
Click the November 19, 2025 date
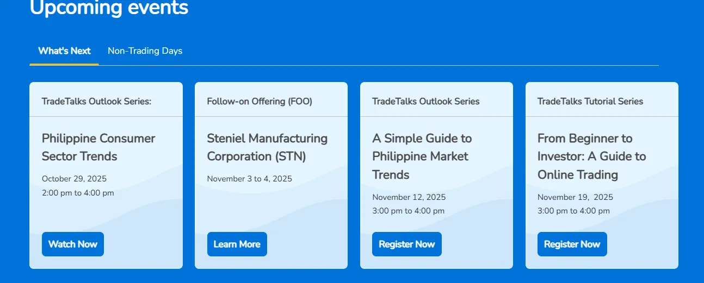575,197
